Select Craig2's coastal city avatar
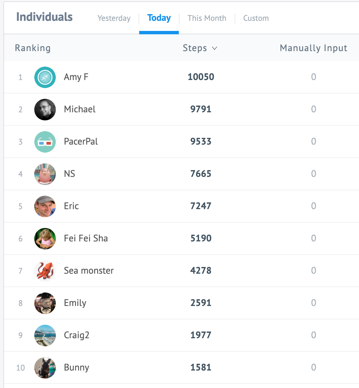 (45, 335)
